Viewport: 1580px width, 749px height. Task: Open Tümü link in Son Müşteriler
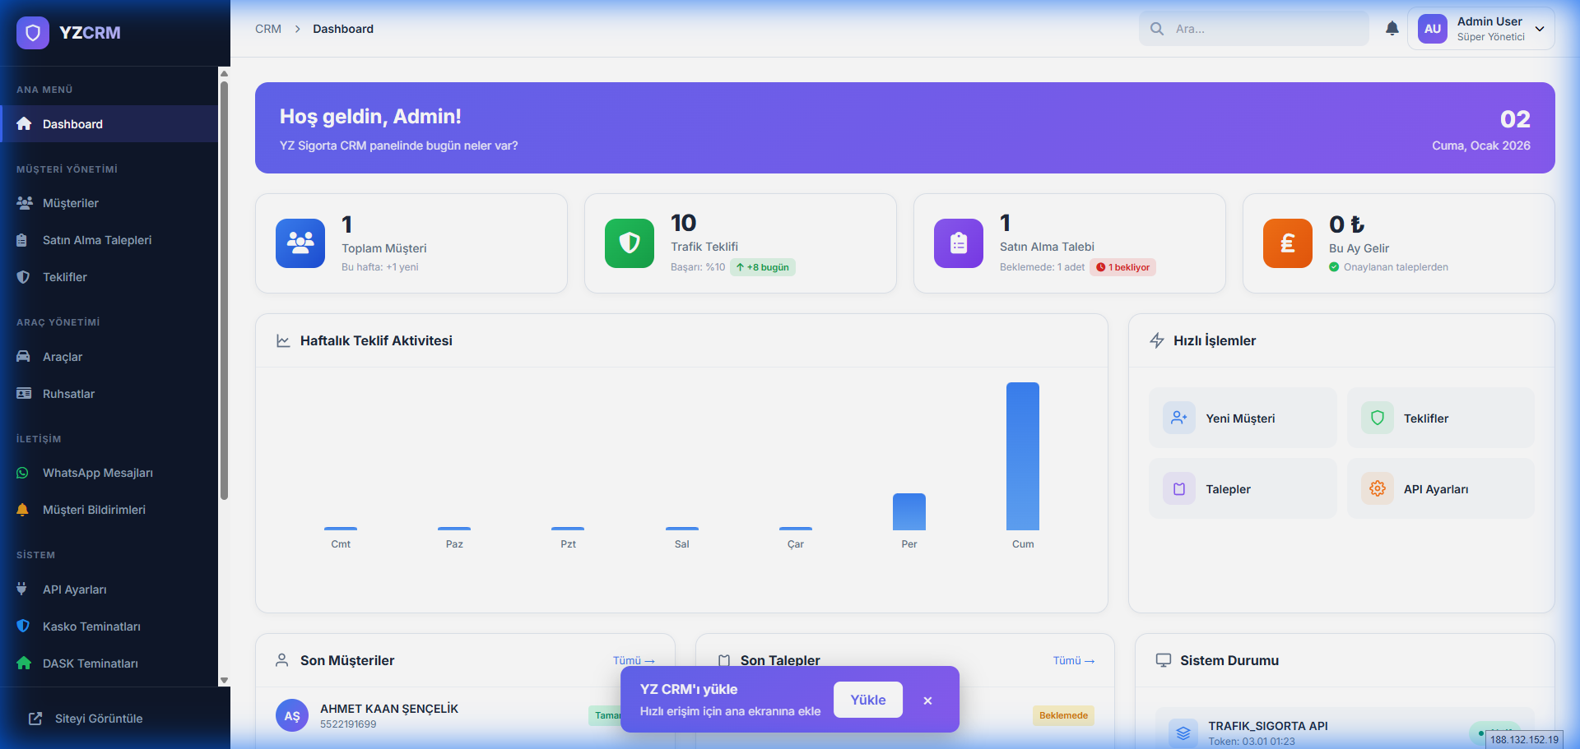point(634,661)
